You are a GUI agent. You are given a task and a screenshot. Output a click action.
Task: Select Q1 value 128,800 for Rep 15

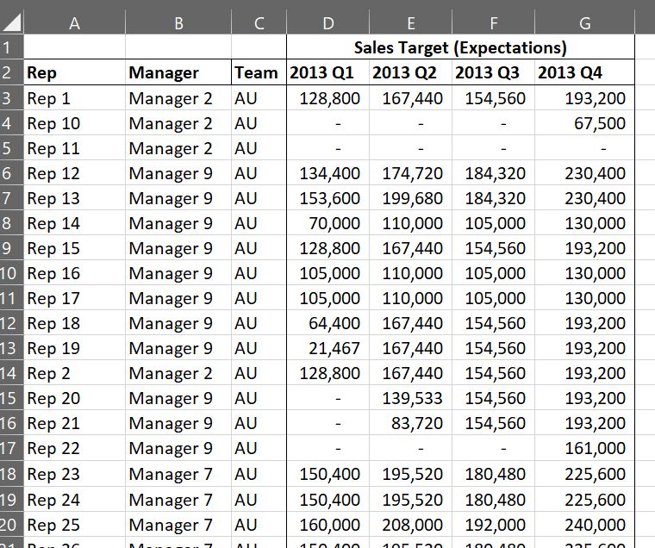[327, 248]
